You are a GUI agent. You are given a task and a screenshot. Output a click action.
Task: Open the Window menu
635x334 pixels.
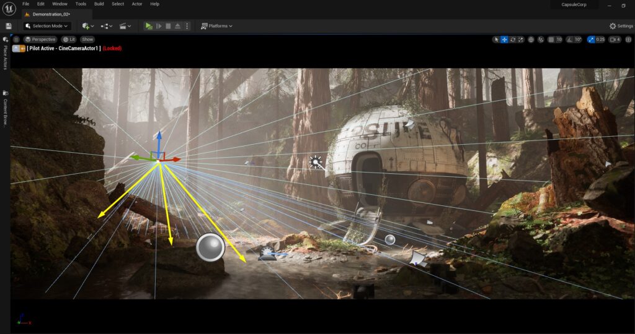[x=60, y=4]
